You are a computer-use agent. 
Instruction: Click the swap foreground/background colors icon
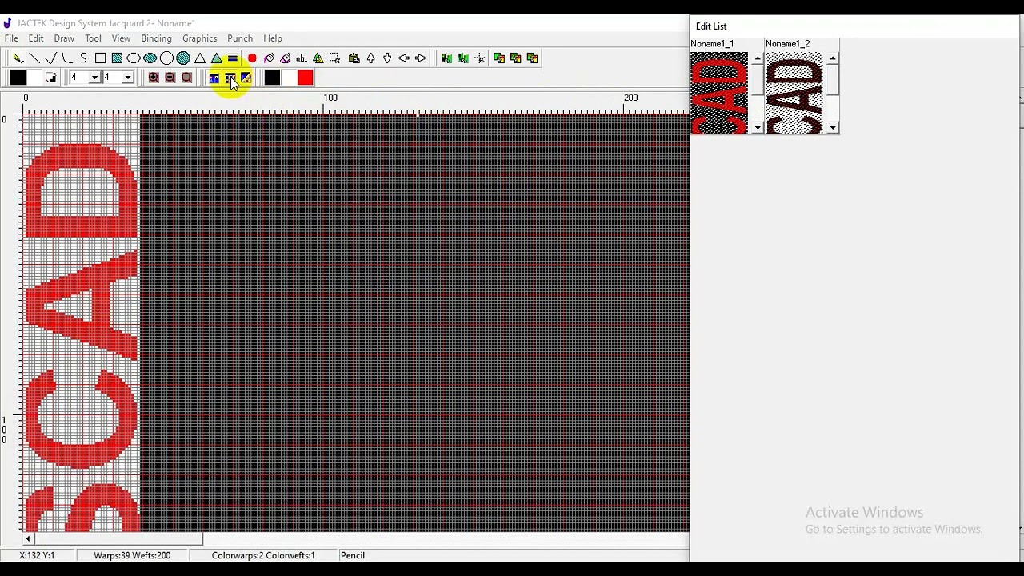(51, 78)
